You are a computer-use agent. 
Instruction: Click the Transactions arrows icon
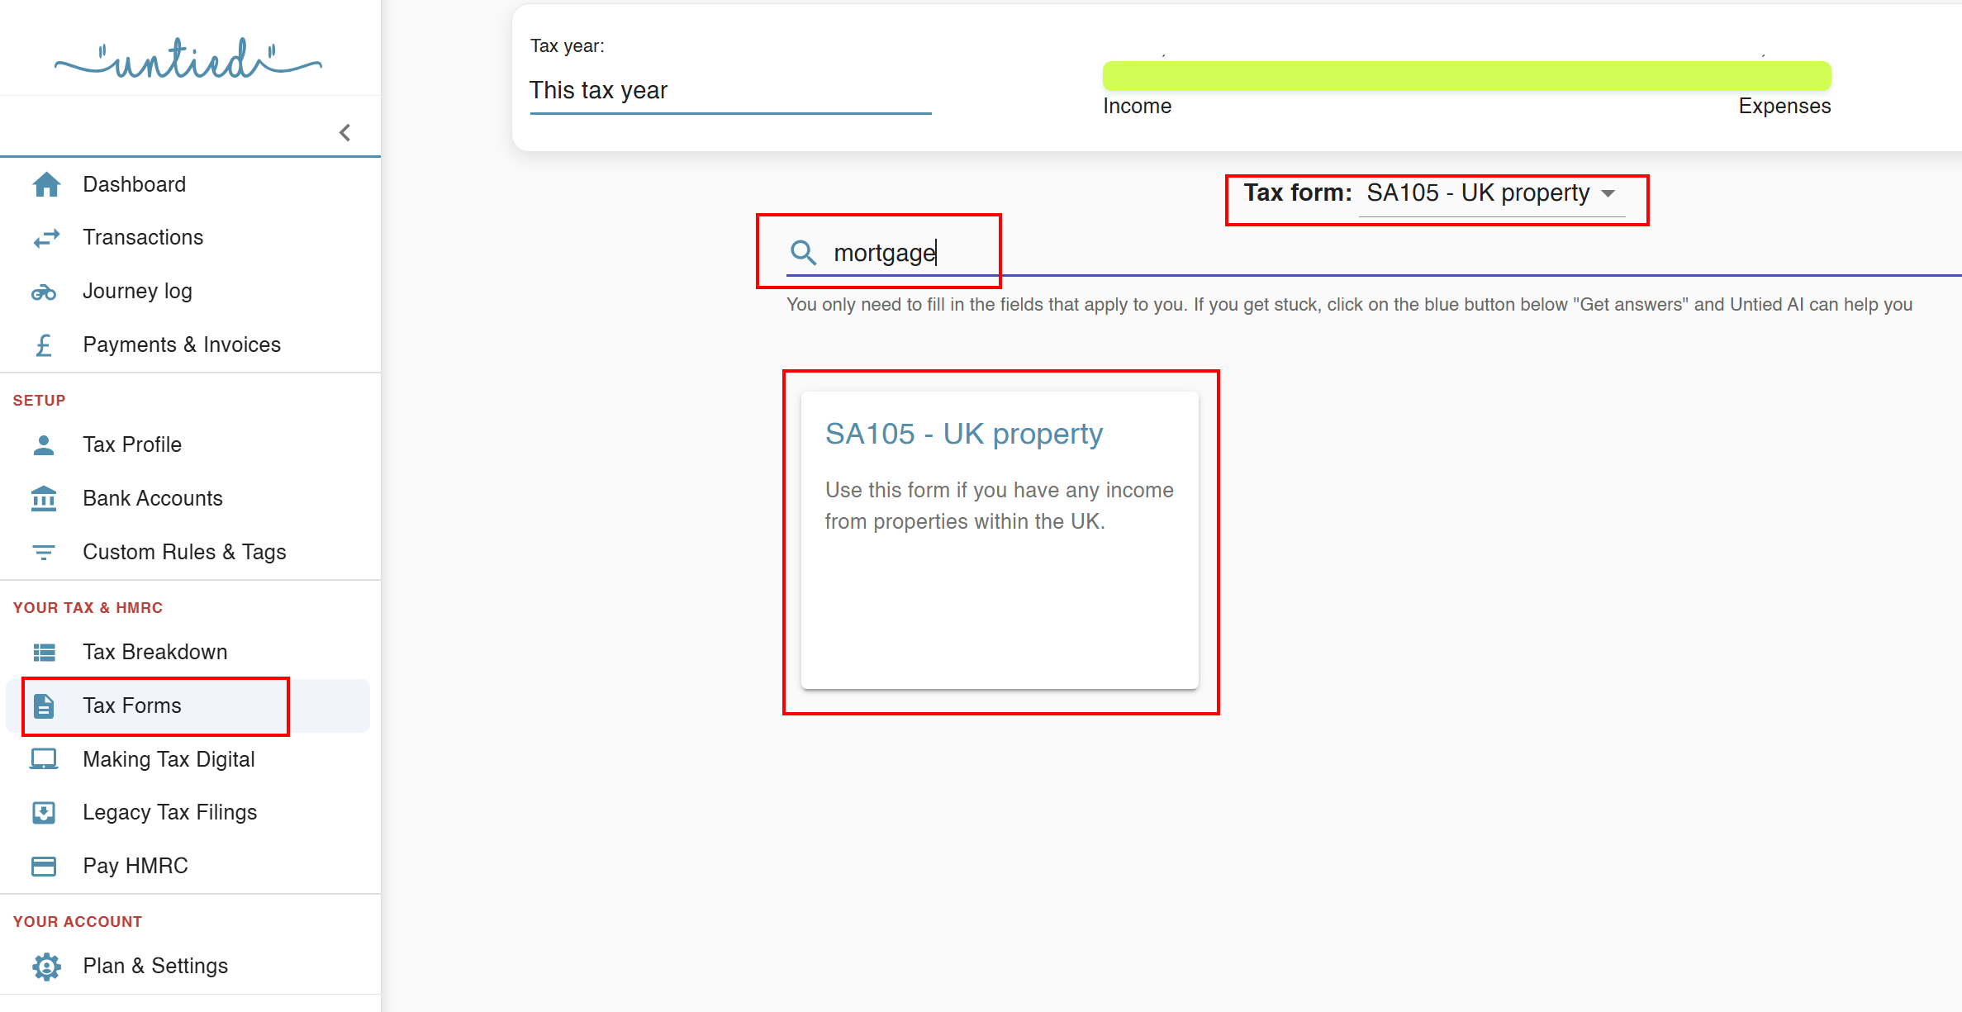point(46,238)
